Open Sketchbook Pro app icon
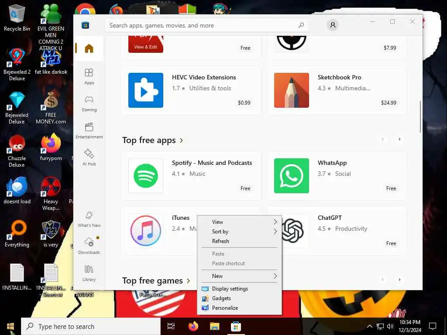This screenshot has width=447, height=335. (291, 90)
